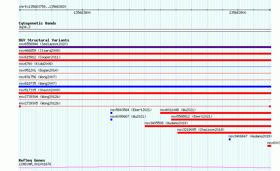Viewport: 280px width, 171px height.
Task: Click the Cytogenetic Bands track title
Action: coord(37,23)
